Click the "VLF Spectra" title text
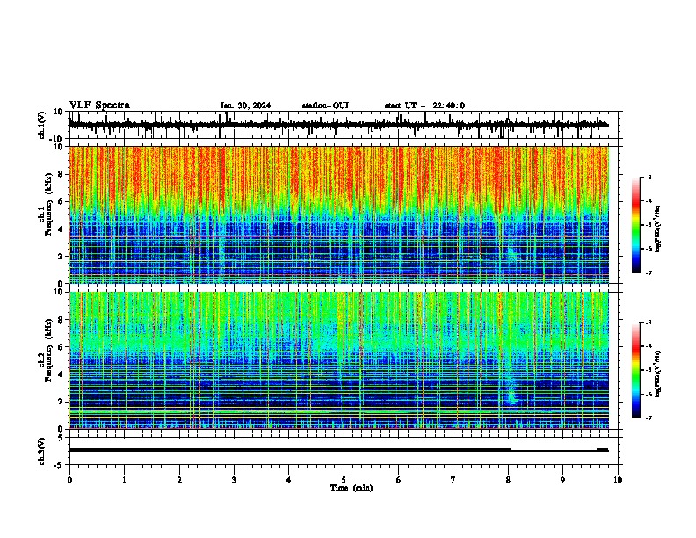 pos(99,105)
